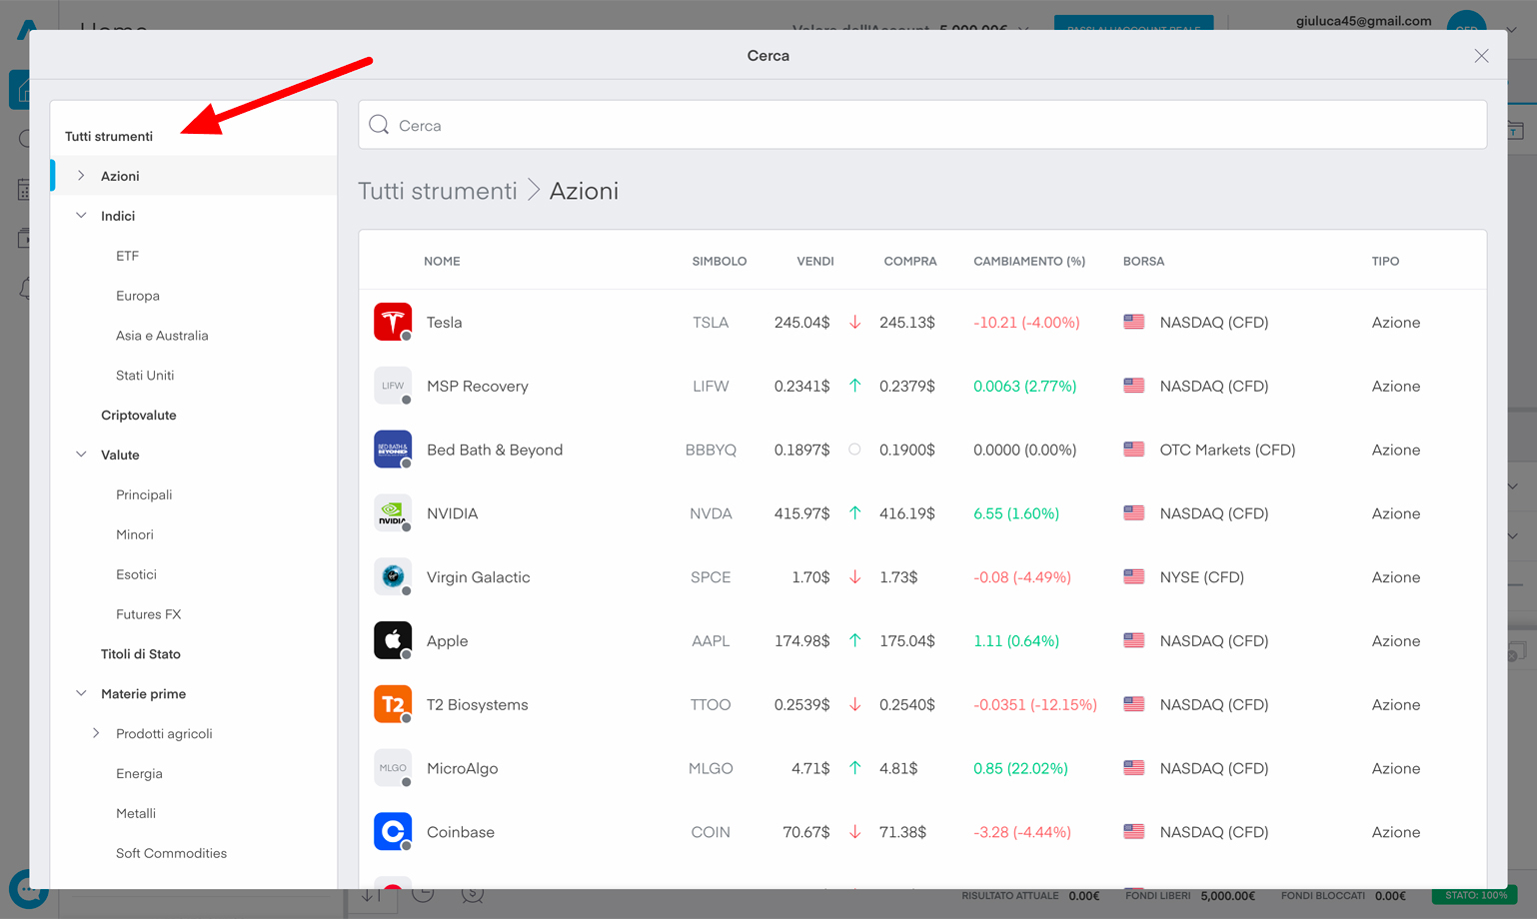Image resolution: width=1537 pixels, height=919 pixels.
Task: Select Titoli di Stato category
Action: 140,654
